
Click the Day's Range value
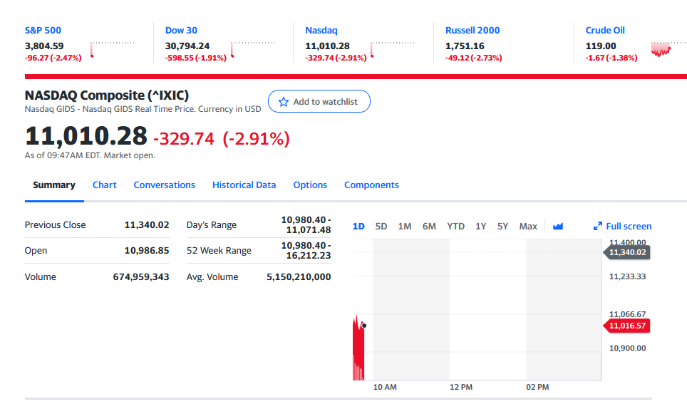(306, 224)
